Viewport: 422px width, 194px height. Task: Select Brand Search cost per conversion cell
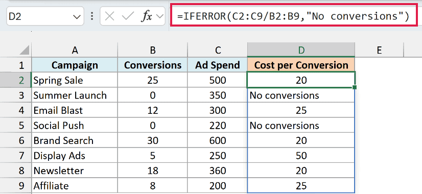[x=301, y=140]
